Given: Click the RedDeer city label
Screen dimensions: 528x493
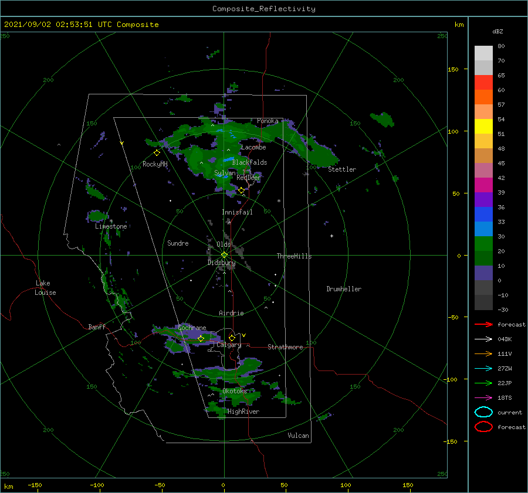Looking at the screenshot, I should pos(249,178).
